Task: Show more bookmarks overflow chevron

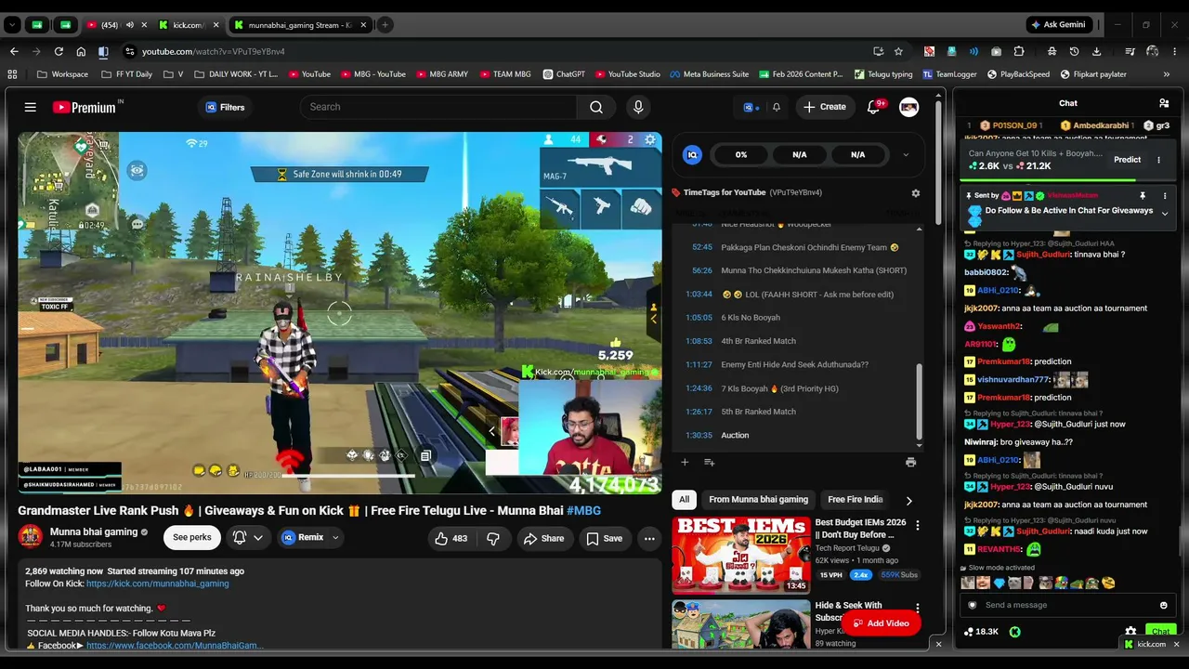Action: (x=1167, y=74)
